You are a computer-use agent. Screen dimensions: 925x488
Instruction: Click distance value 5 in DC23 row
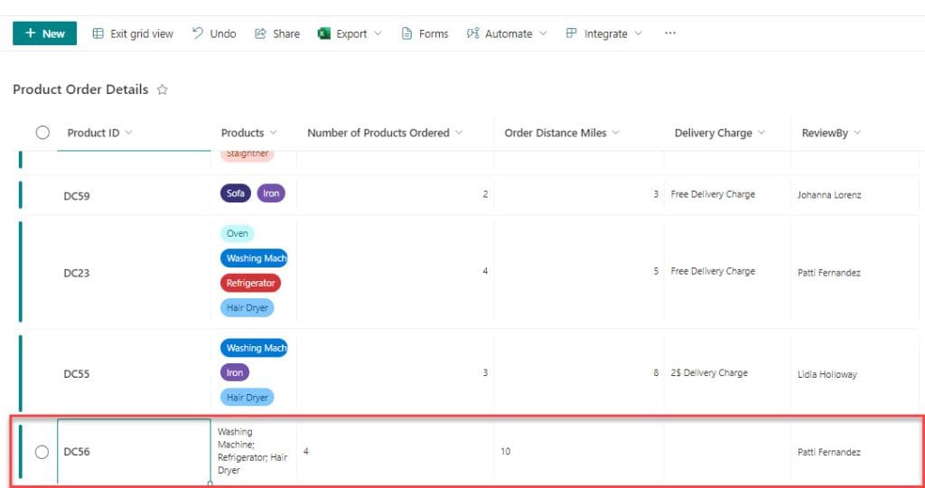pyautogui.click(x=656, y=271)
